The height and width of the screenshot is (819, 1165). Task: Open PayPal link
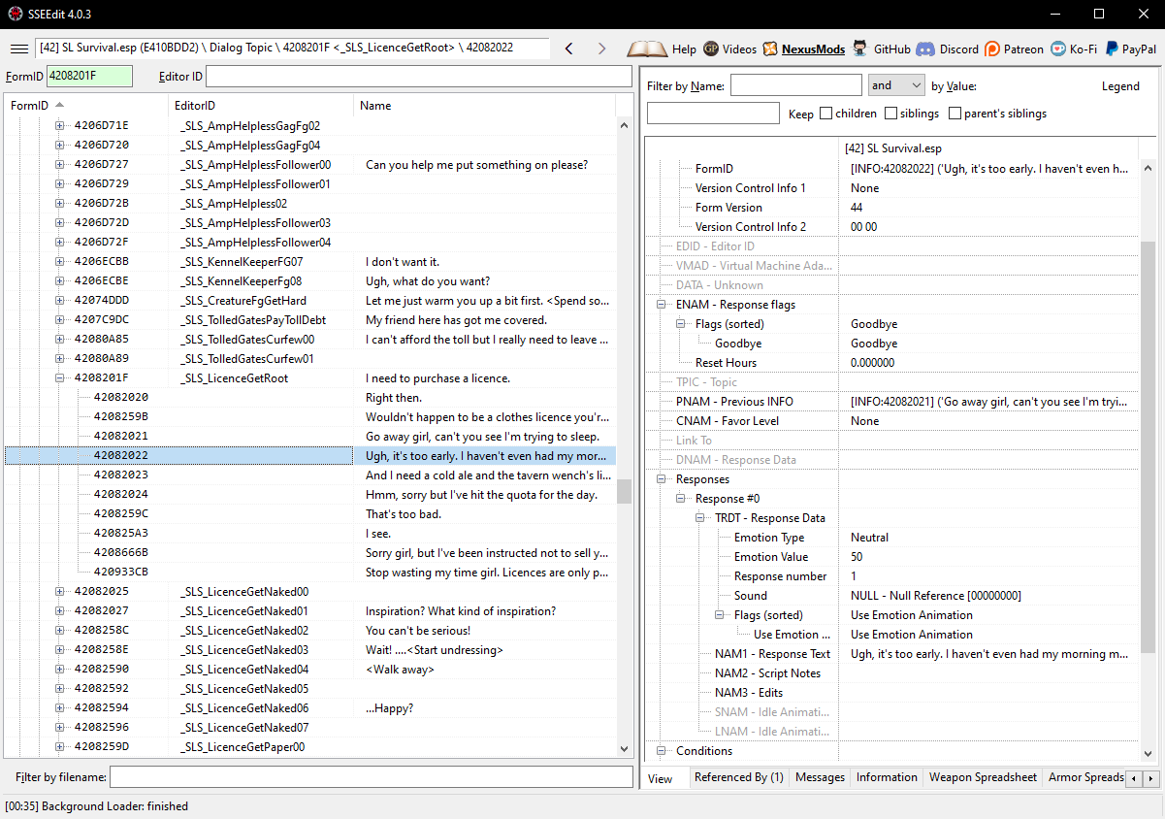pyautogui.click(x=1130, y=49)
